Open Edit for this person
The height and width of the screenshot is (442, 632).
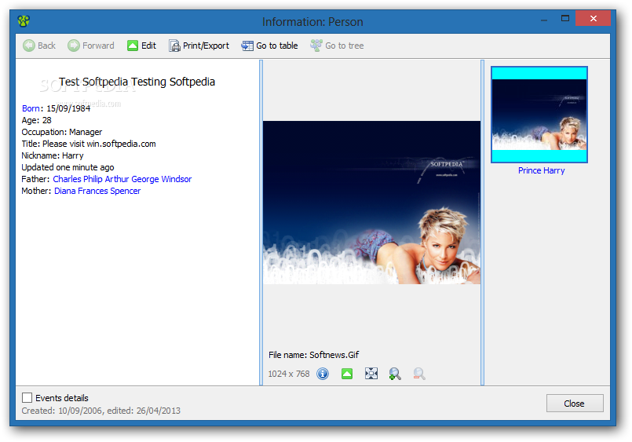[x=141, y=46]
